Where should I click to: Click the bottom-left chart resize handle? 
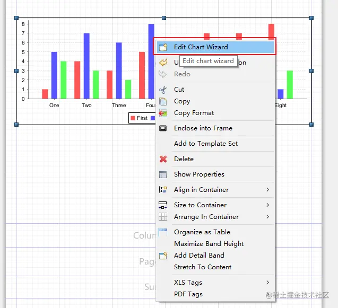[16, 125]
